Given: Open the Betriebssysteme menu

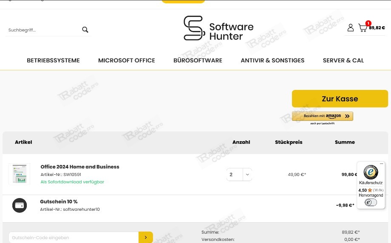Looking at the screenshot, I should click(53, 61).
